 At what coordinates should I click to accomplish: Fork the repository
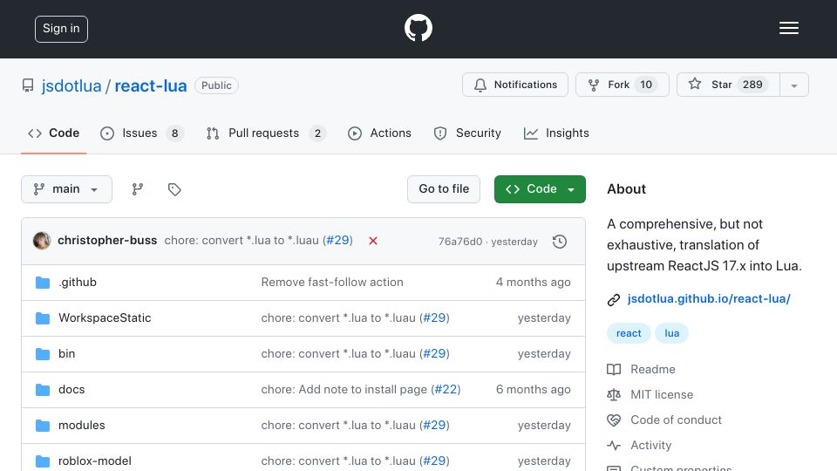coord(622,85)
